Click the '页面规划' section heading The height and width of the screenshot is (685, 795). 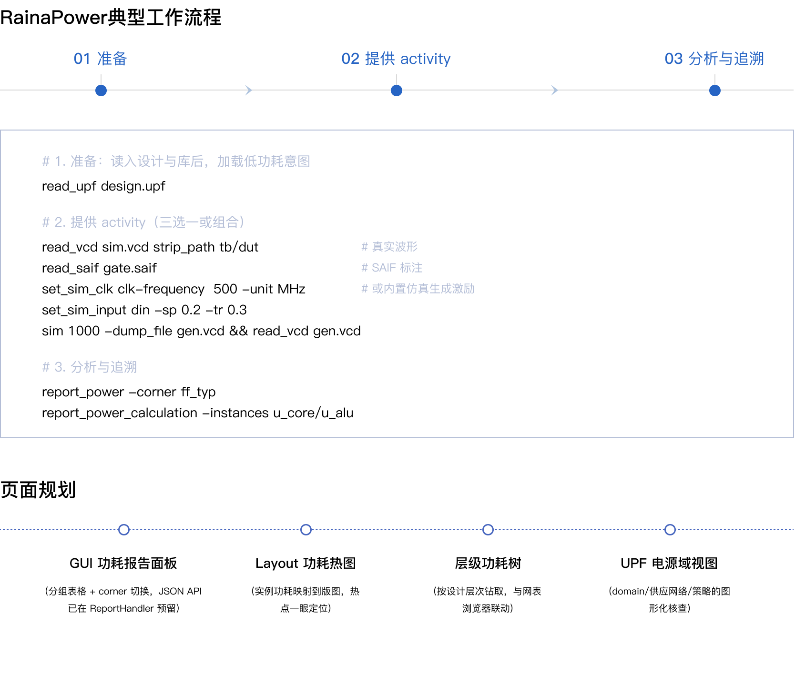coord(38,490)
